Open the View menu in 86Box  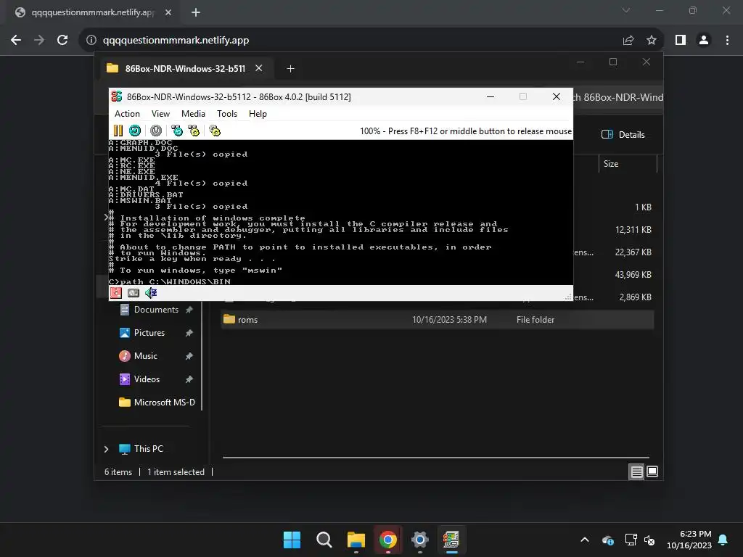pos(160,114)
